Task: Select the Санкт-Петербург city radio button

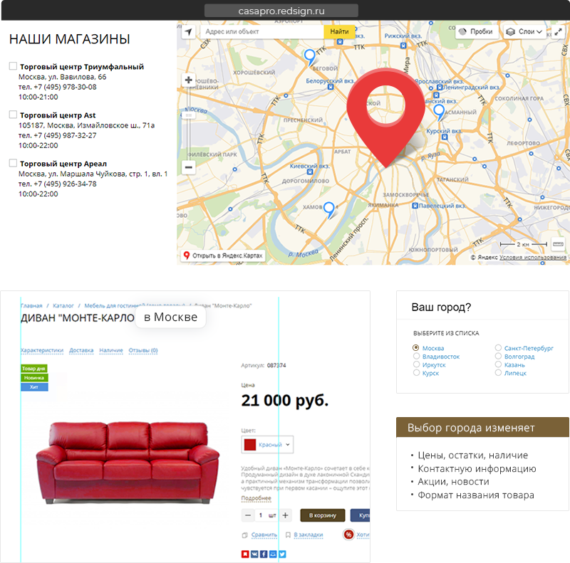Action: [498, 347]
